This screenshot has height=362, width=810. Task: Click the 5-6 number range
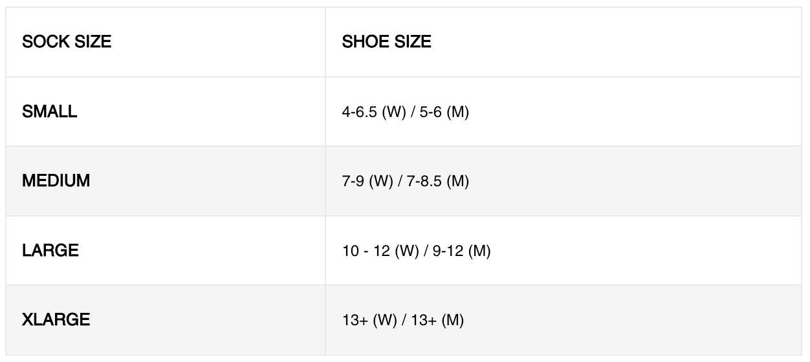click(x=428, y=112)
